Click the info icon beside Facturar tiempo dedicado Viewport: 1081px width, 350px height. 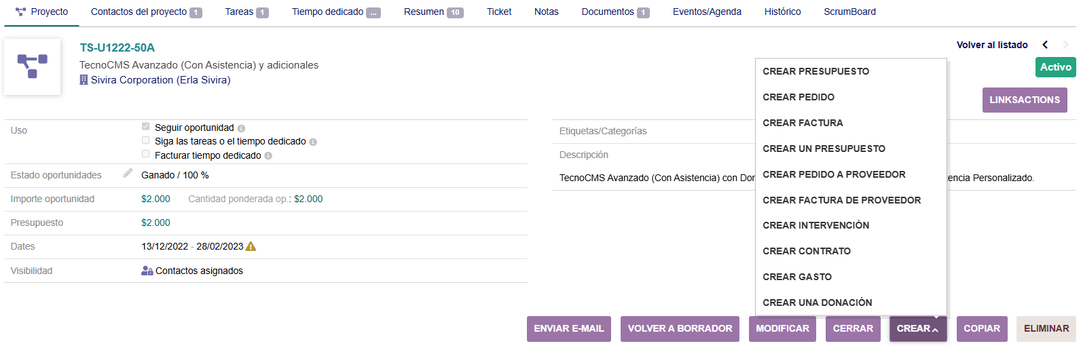coord(268,156)
